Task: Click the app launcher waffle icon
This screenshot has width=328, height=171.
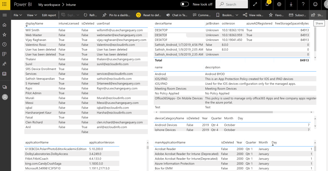Action: click(x=4, y=4)
